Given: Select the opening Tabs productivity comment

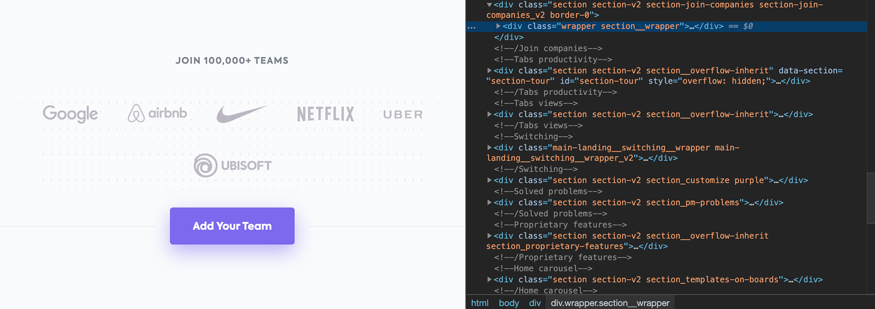Looking at the screenshot, I should pyautogui.click(x=553, y=60).
